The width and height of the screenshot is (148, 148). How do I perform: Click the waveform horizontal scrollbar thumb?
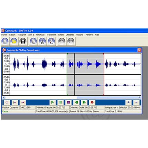[x=107, y=97]
